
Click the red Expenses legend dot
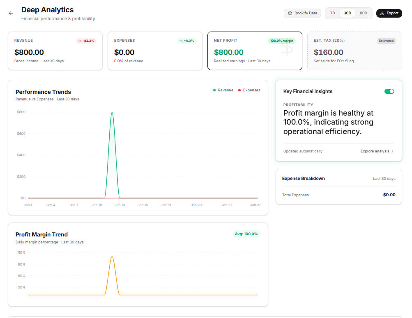pos(239,90)
